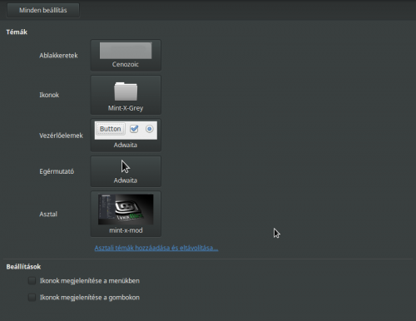This screenshot has height=321, width=416.
Task: Click the Vezérlőelemek label
Action: coord(61,136)
